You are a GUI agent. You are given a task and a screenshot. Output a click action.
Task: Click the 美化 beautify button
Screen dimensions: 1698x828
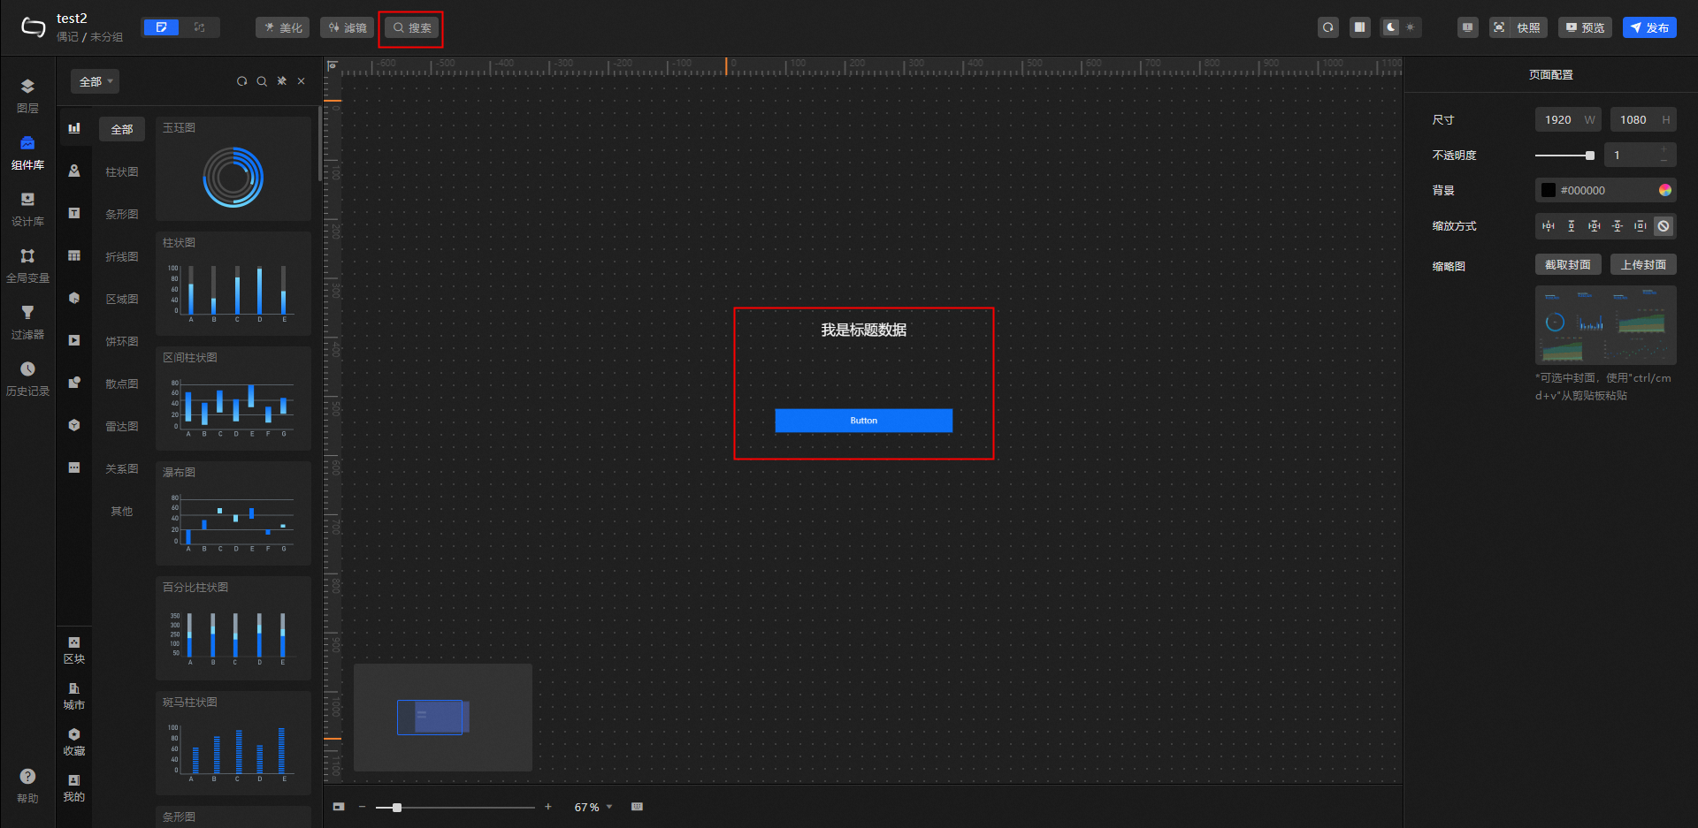[283, 27]
